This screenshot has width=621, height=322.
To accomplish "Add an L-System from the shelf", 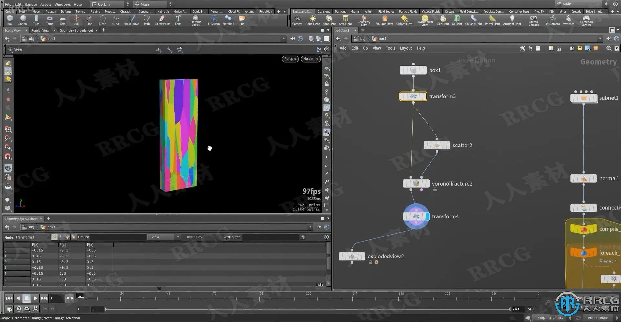I will tap(213, 20).
